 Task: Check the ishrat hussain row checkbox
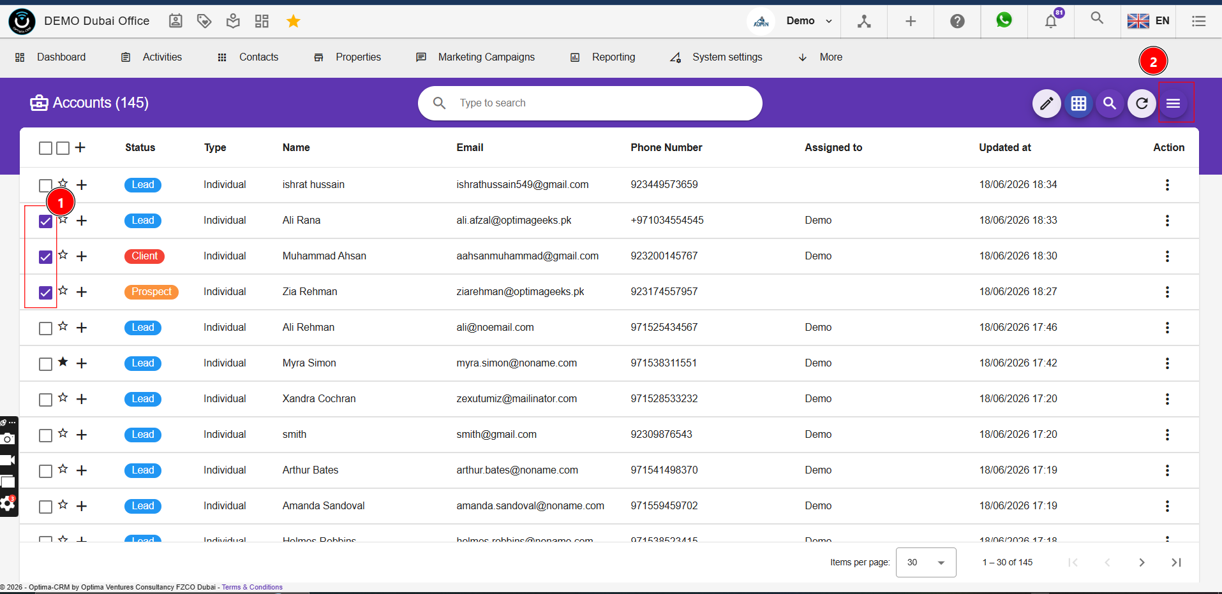[45, 185]
